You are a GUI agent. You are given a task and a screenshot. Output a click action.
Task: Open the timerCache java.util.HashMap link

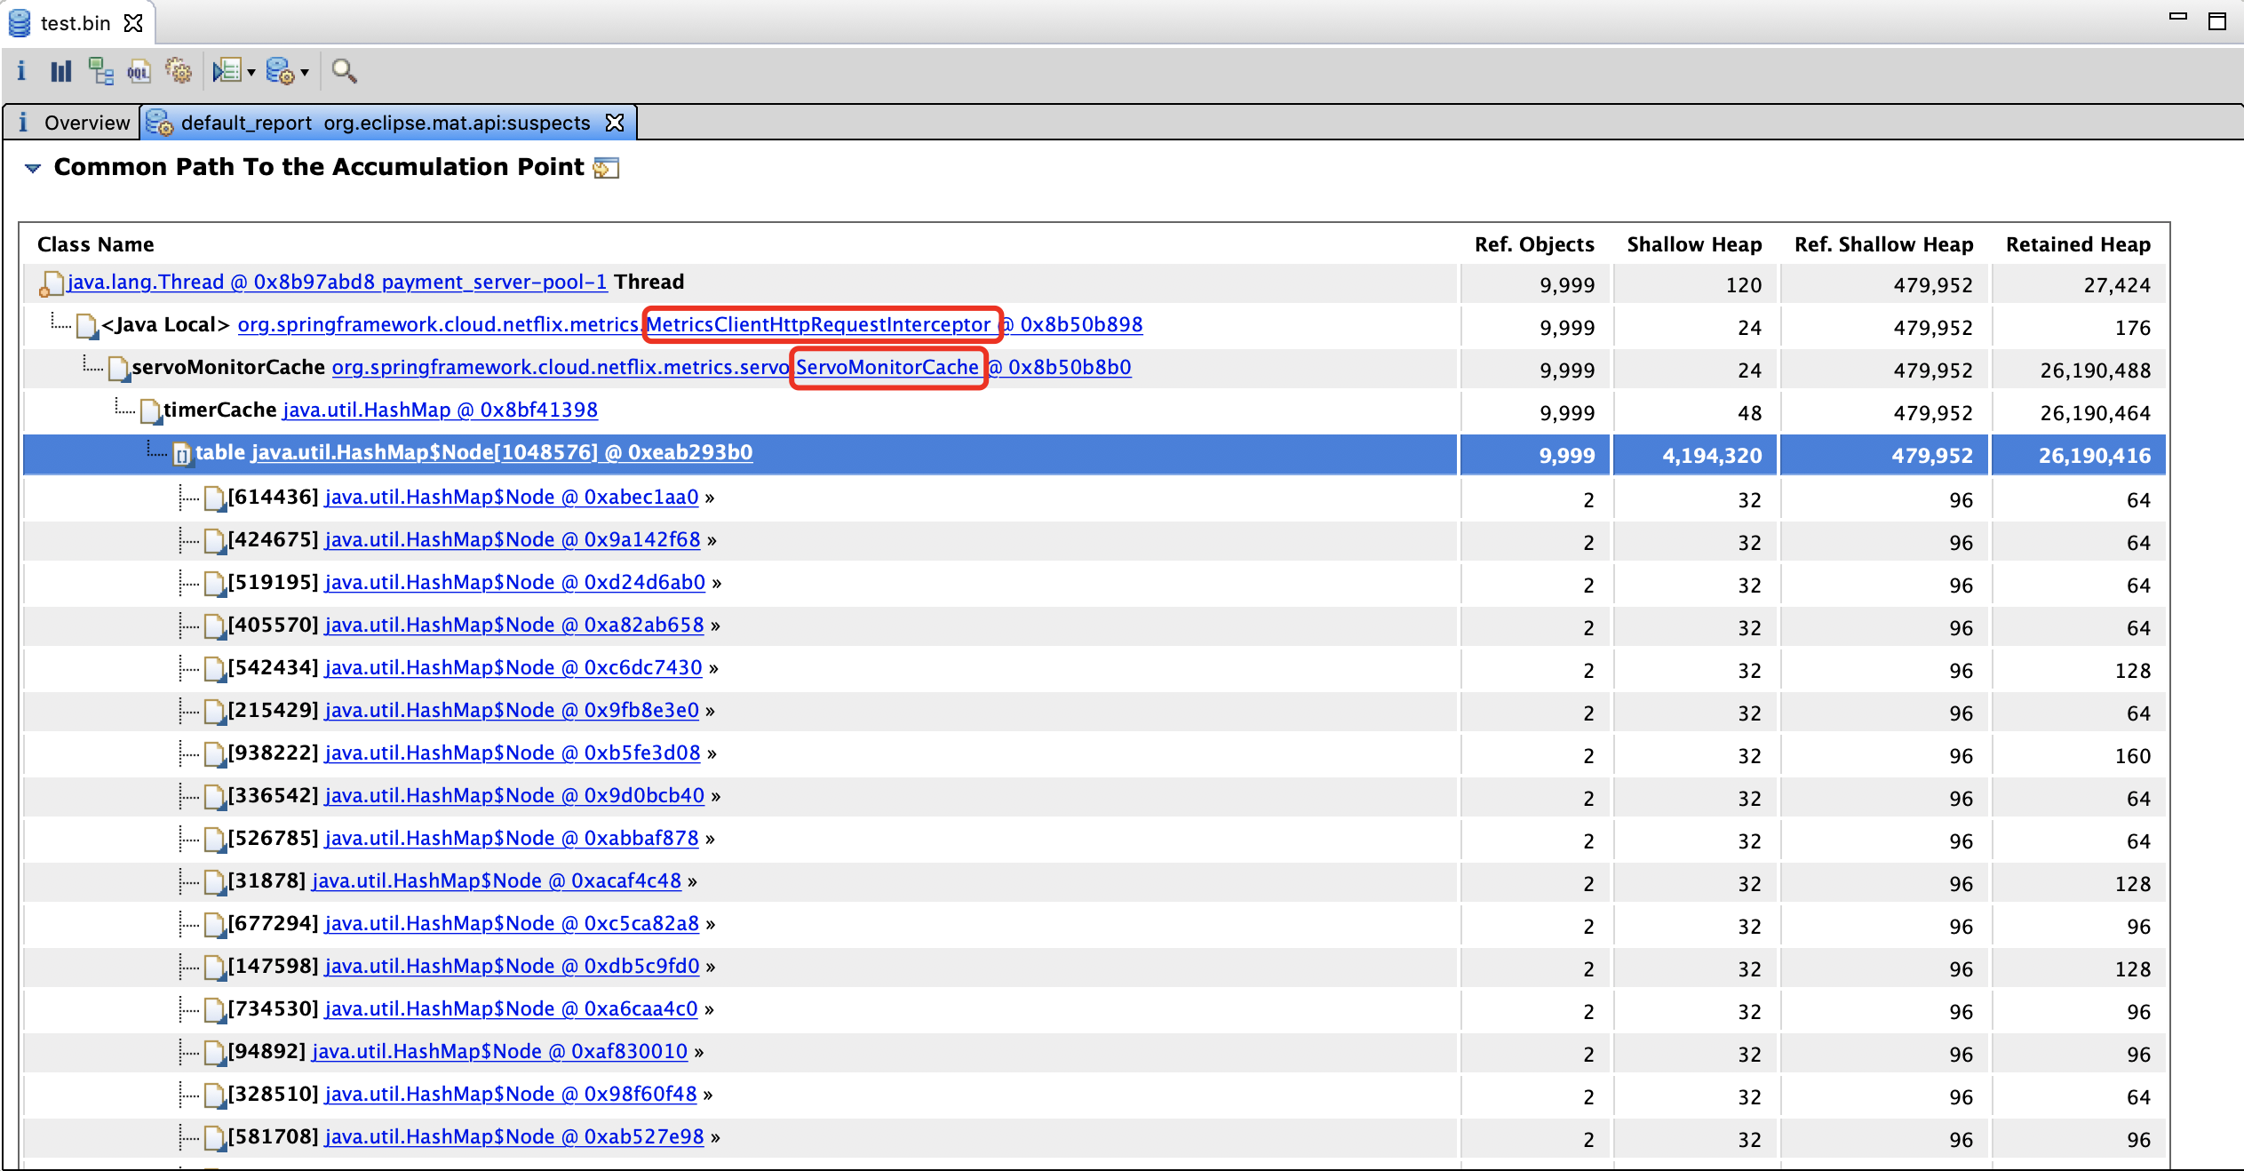click(x=440, y=410)
